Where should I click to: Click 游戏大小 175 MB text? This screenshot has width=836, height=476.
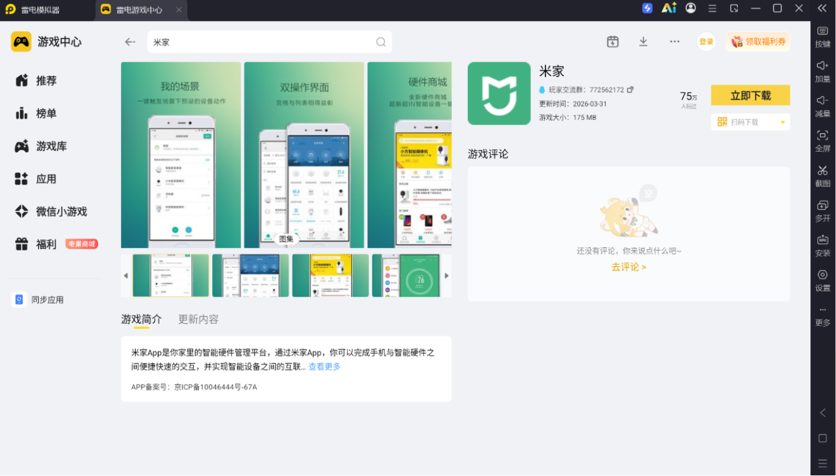[567, 118]
